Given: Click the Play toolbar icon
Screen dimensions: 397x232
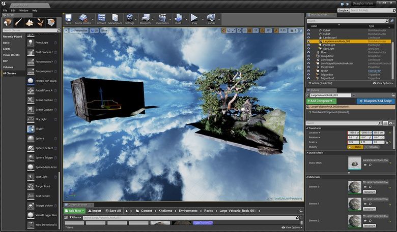Looking at the screenshot, I should (194, 18).
